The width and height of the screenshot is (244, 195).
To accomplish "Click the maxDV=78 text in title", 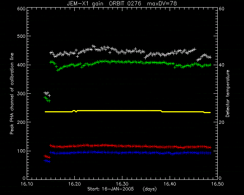I will 162,3.
